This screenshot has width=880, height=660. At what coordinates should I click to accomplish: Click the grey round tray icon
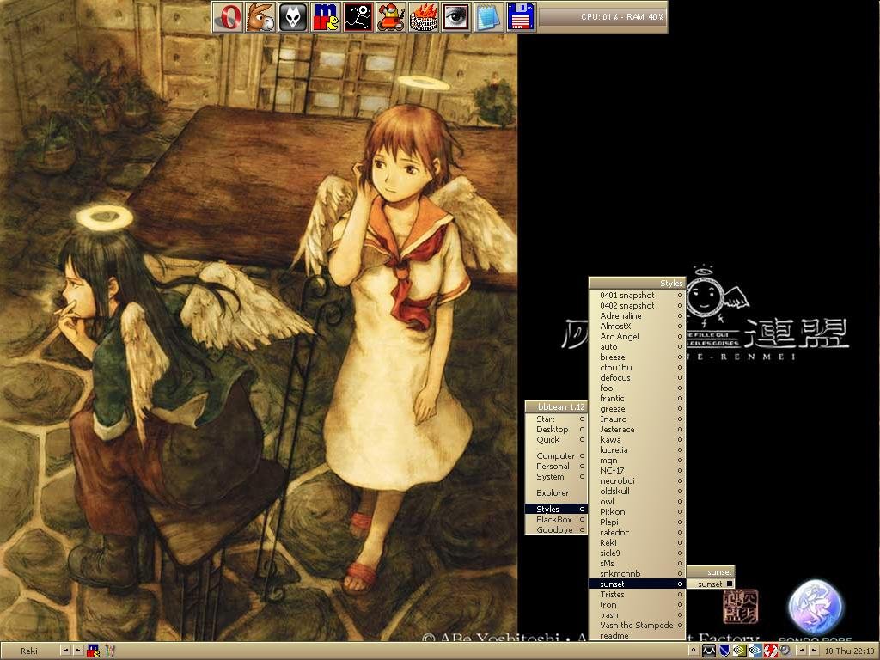(x=785, y=651)
